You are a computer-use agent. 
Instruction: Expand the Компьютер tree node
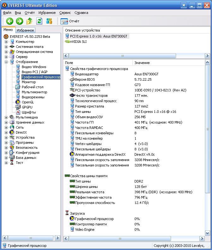coord(6,42)
